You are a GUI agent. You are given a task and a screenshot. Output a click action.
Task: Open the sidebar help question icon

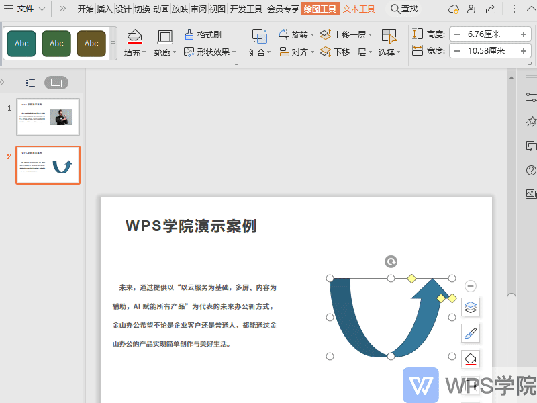[x=531, y=170]
